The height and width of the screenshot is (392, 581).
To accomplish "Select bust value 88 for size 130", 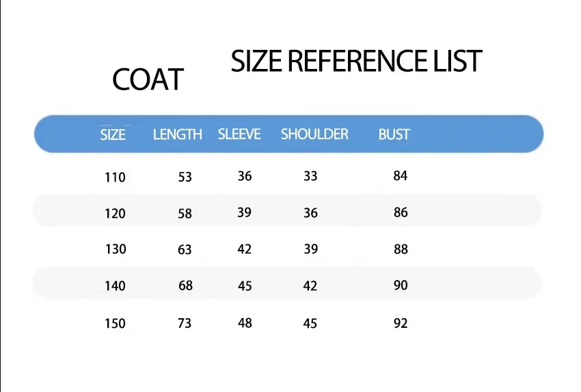I will pos(401,249).
